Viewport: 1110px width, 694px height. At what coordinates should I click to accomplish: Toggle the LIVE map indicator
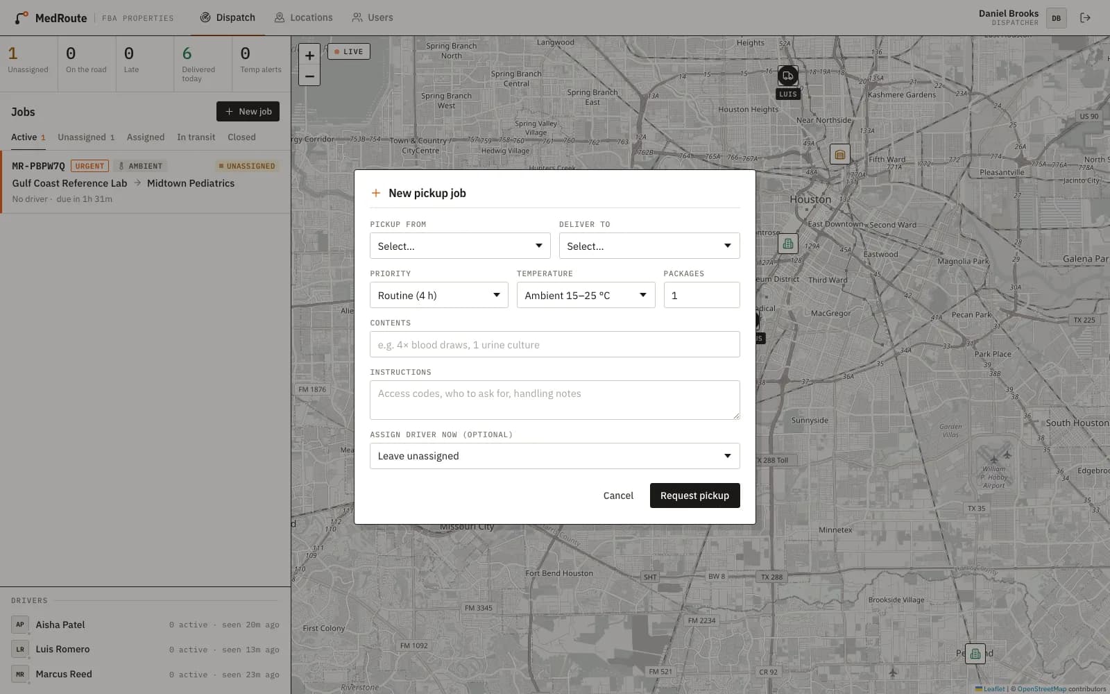(x=349, y=51)
